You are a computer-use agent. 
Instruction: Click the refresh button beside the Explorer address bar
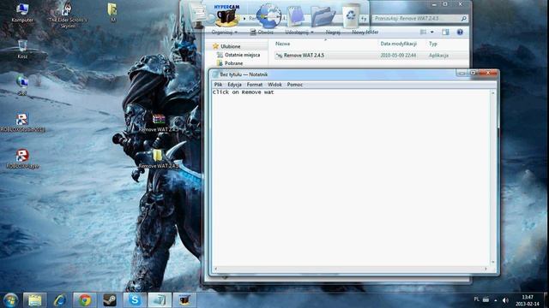(364, 19)
